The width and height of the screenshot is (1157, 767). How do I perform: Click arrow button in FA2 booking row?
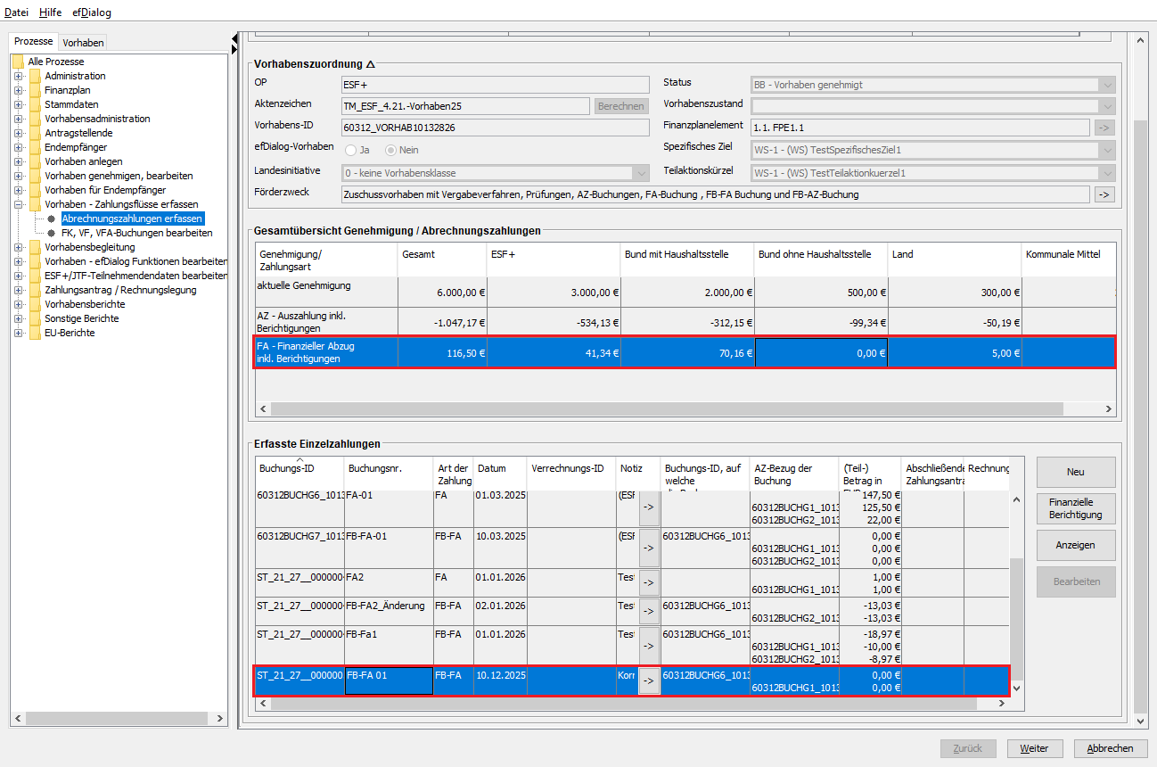coord(648,582)
